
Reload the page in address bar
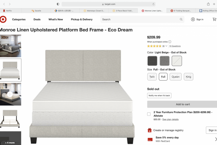pyautogui.click(x=153, y=4)
